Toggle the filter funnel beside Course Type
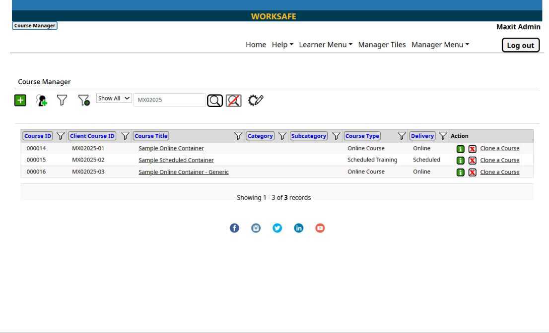This screenshot has height=333, width=549. (x=401, y=136)
